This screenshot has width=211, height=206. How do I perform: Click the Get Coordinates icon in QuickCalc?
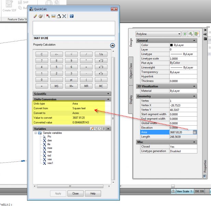(x=48, y=16)
